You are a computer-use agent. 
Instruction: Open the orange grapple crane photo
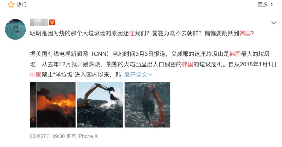click(x=147, y=105)
